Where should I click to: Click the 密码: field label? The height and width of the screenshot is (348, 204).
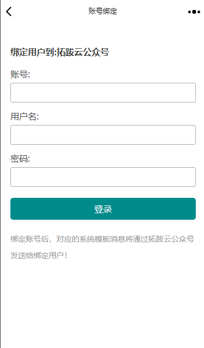(20, 158)
